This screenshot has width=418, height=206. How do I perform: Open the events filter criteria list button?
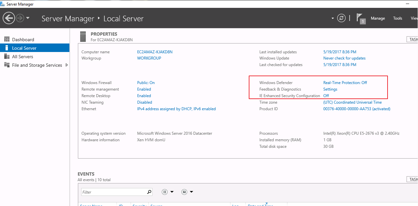(x=165, y=192)
